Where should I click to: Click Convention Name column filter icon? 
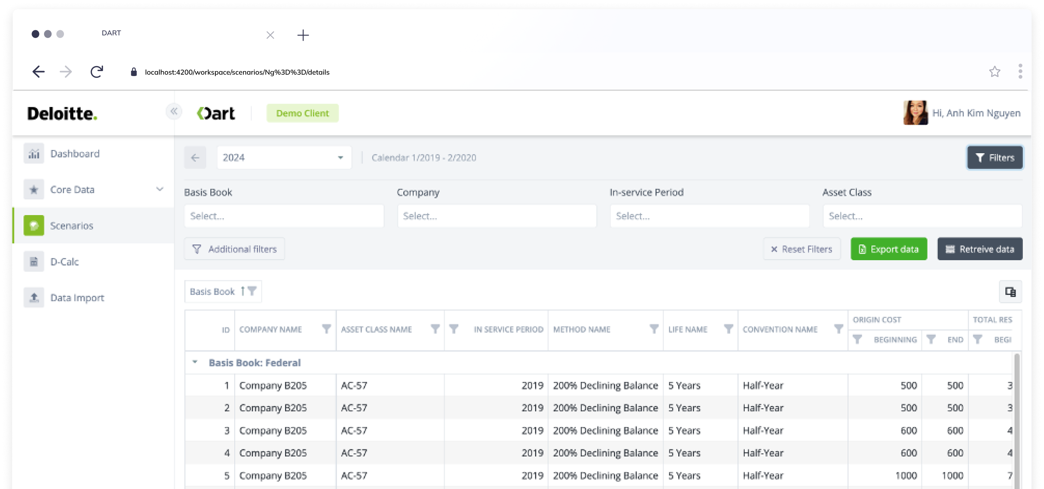coord(839,329)
